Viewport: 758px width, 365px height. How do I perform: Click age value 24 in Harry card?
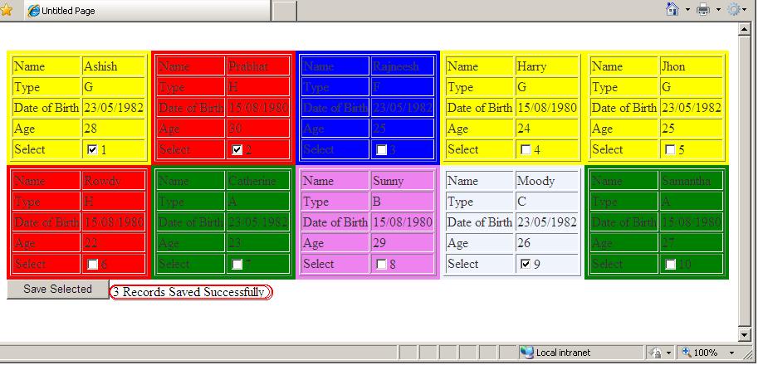click(x=524, y=129)
